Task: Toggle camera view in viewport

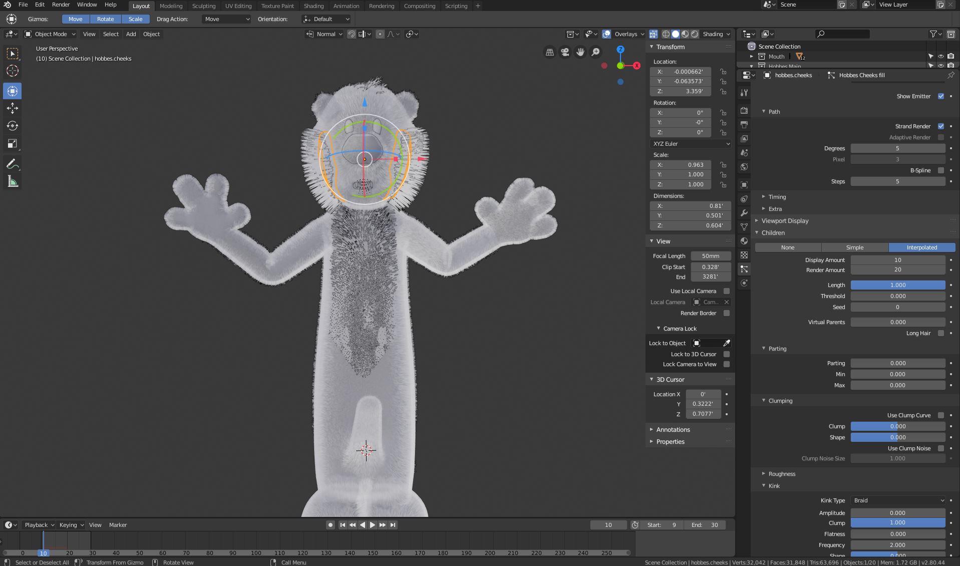Action: 565,52
